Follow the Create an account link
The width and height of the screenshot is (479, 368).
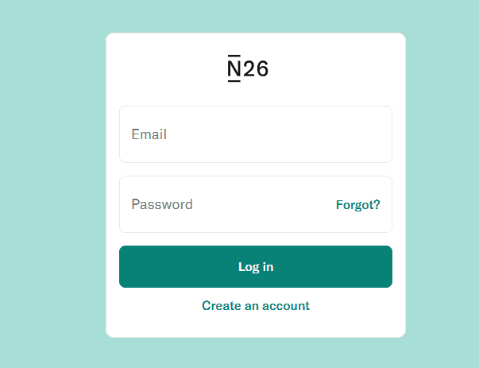click(255, 305)
